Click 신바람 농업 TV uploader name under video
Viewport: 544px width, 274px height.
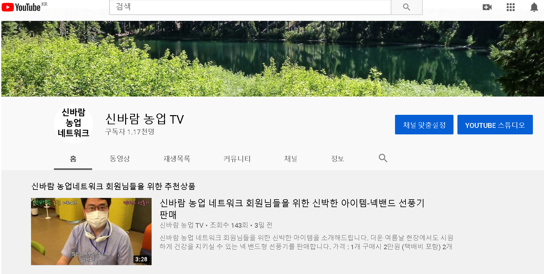(181, 225)
